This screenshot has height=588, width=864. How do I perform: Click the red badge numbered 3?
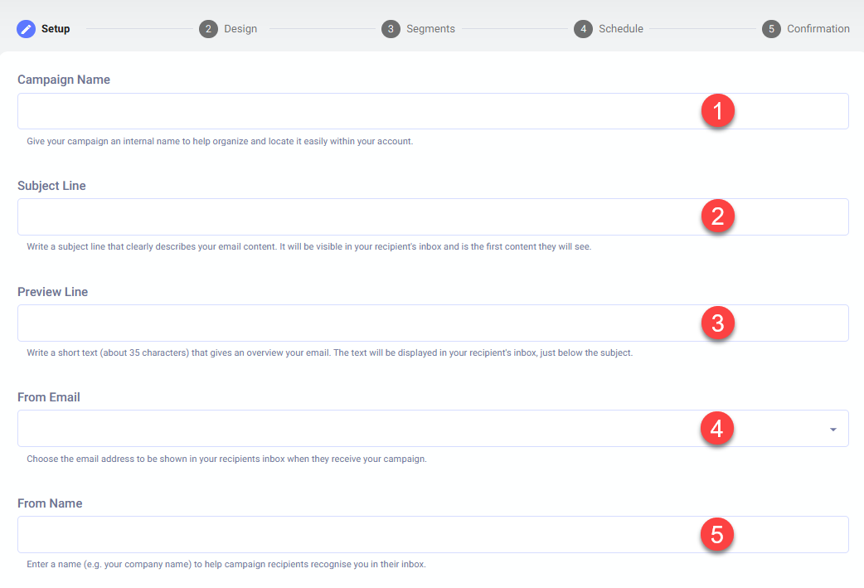coord(717,323)
